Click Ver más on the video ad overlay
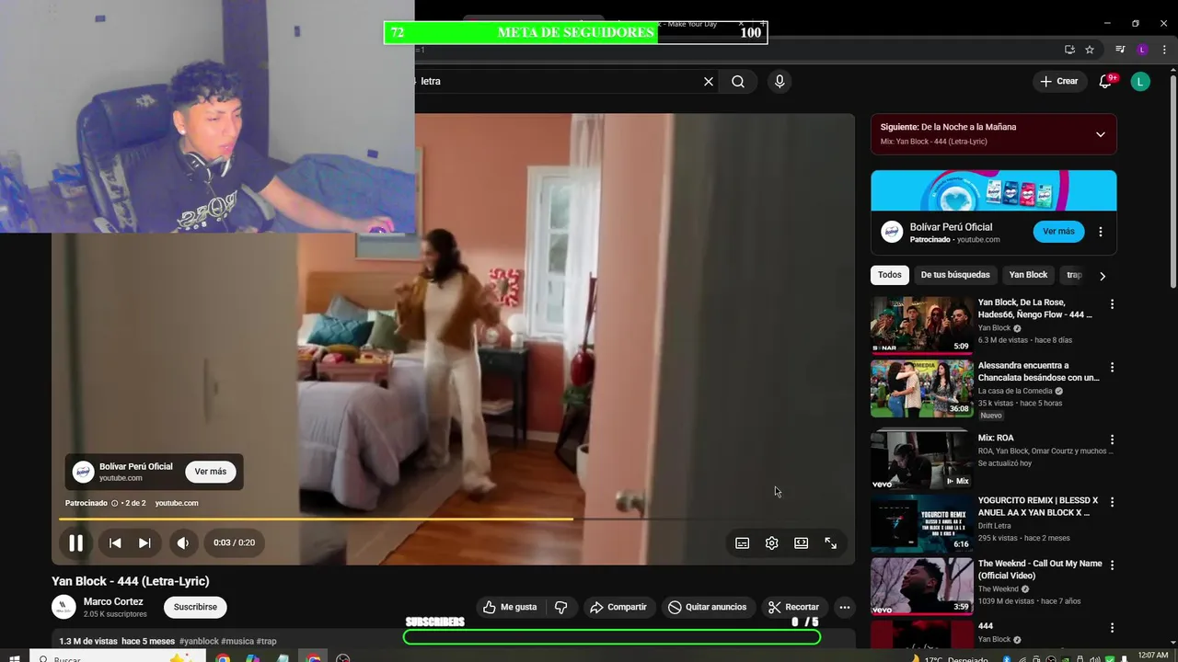The height and width of the screenshot is (662, 1178). point(211,472)
